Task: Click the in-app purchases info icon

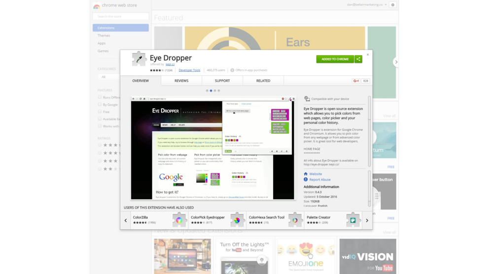Action: point(232,70)
